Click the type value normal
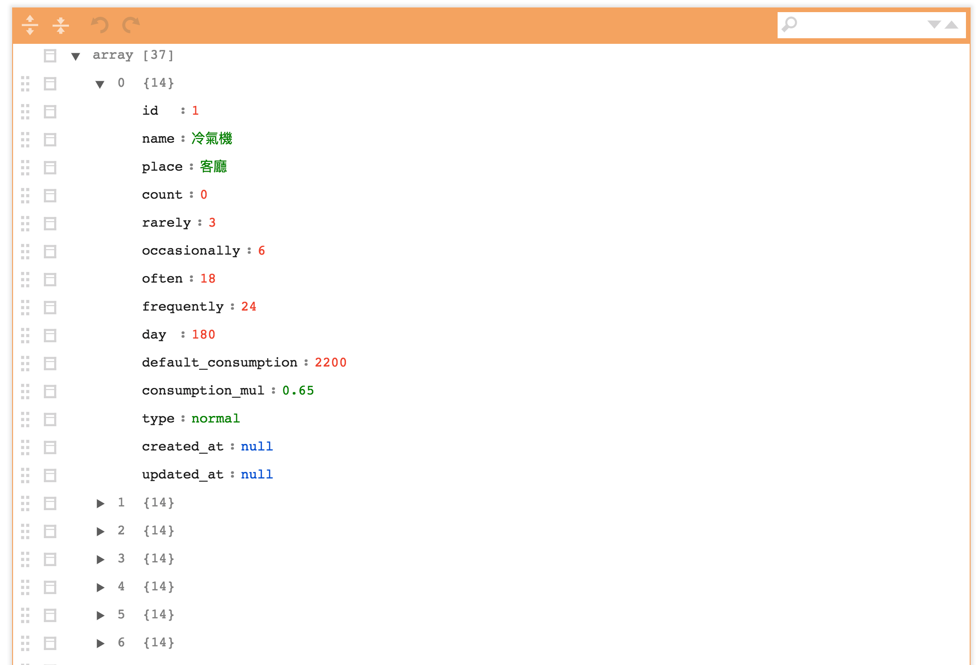 point(216,419)
